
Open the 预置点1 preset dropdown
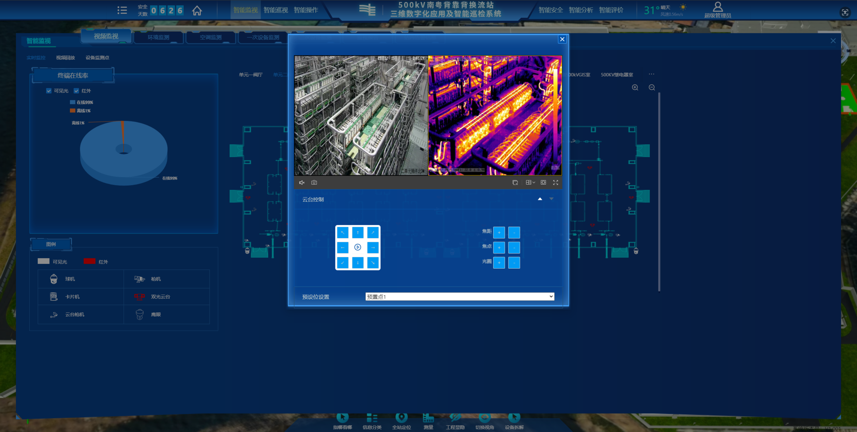(x=460, y=297)
